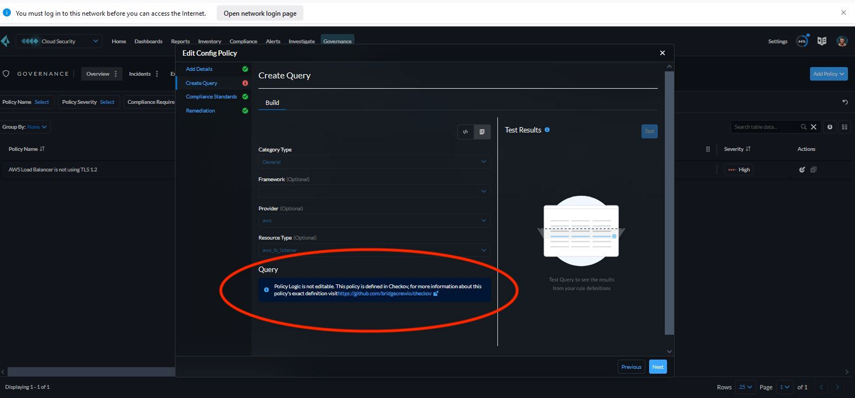The image size is (855, 398).
Task: Switch to visual editor view icon
Action: pyautogui.click(x=482, y=132)
